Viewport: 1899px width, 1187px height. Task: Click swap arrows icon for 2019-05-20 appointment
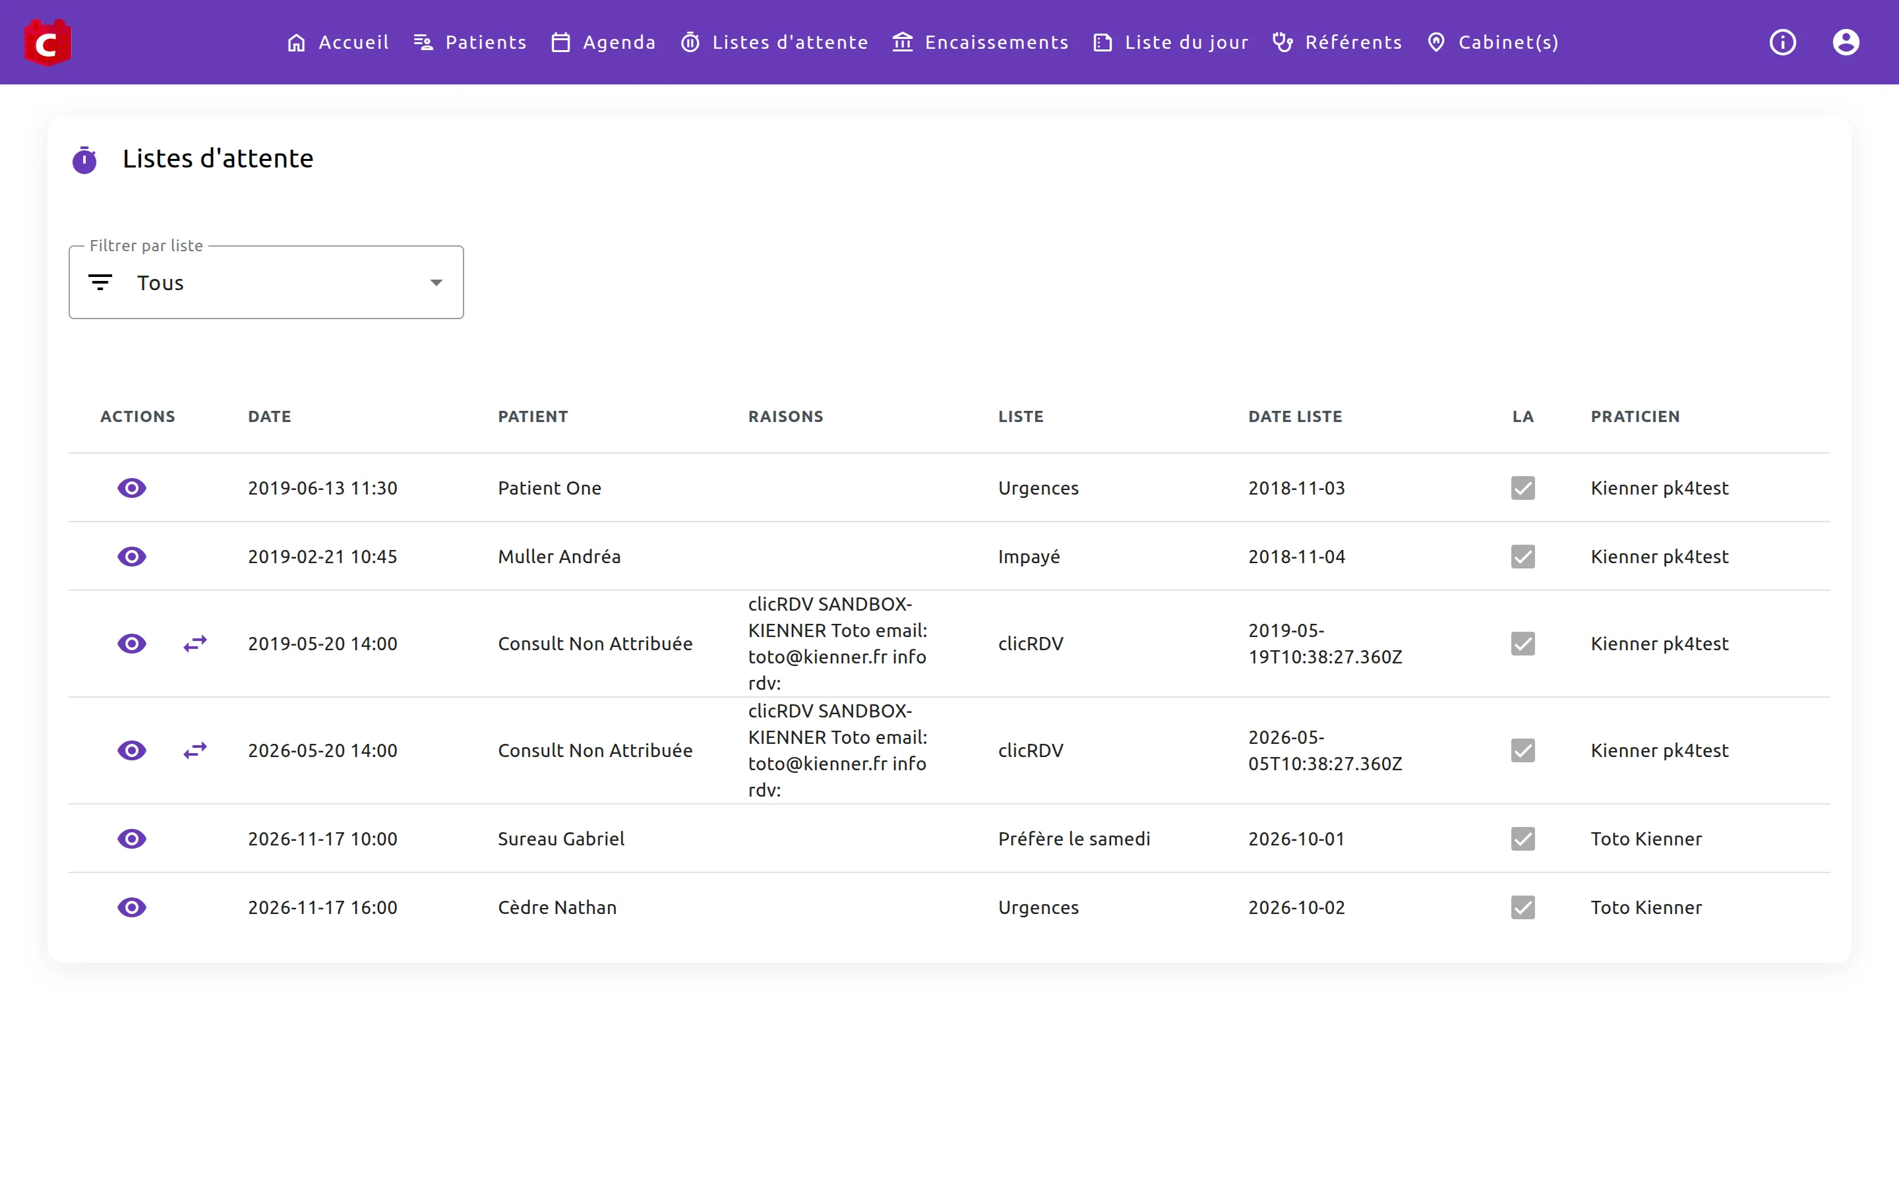point(195,644)
